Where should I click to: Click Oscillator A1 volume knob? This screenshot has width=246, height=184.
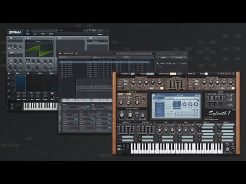pyautogui.click(x=133, y=82)
